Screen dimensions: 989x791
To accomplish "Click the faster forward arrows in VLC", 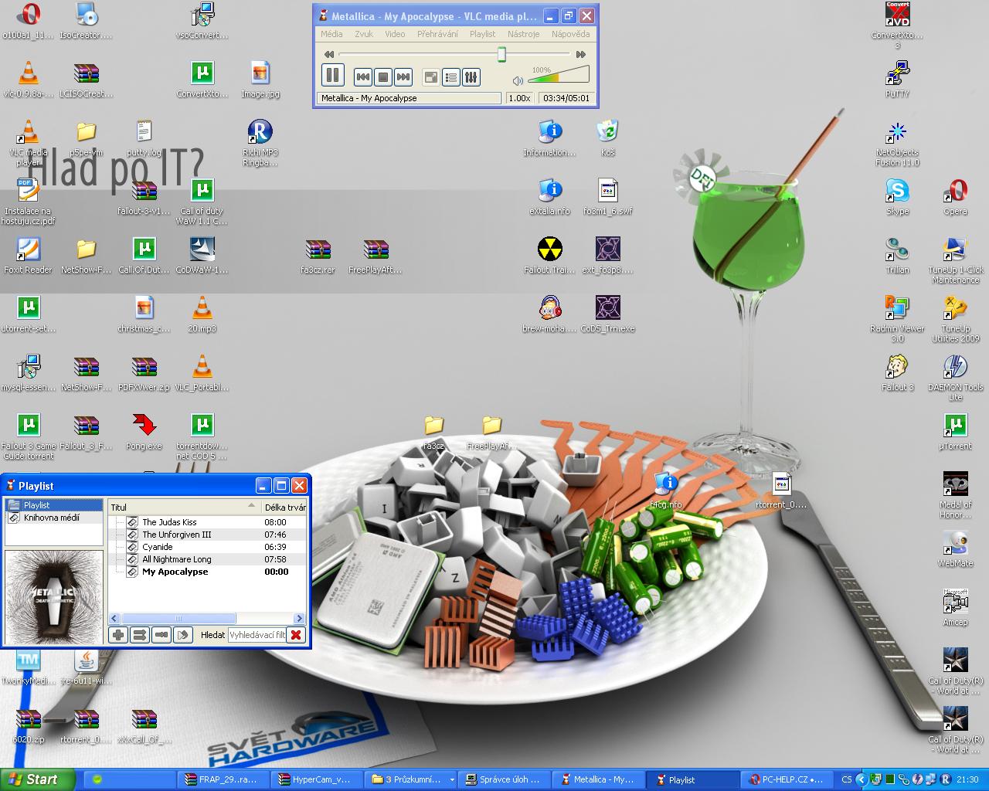I will 581,54.
